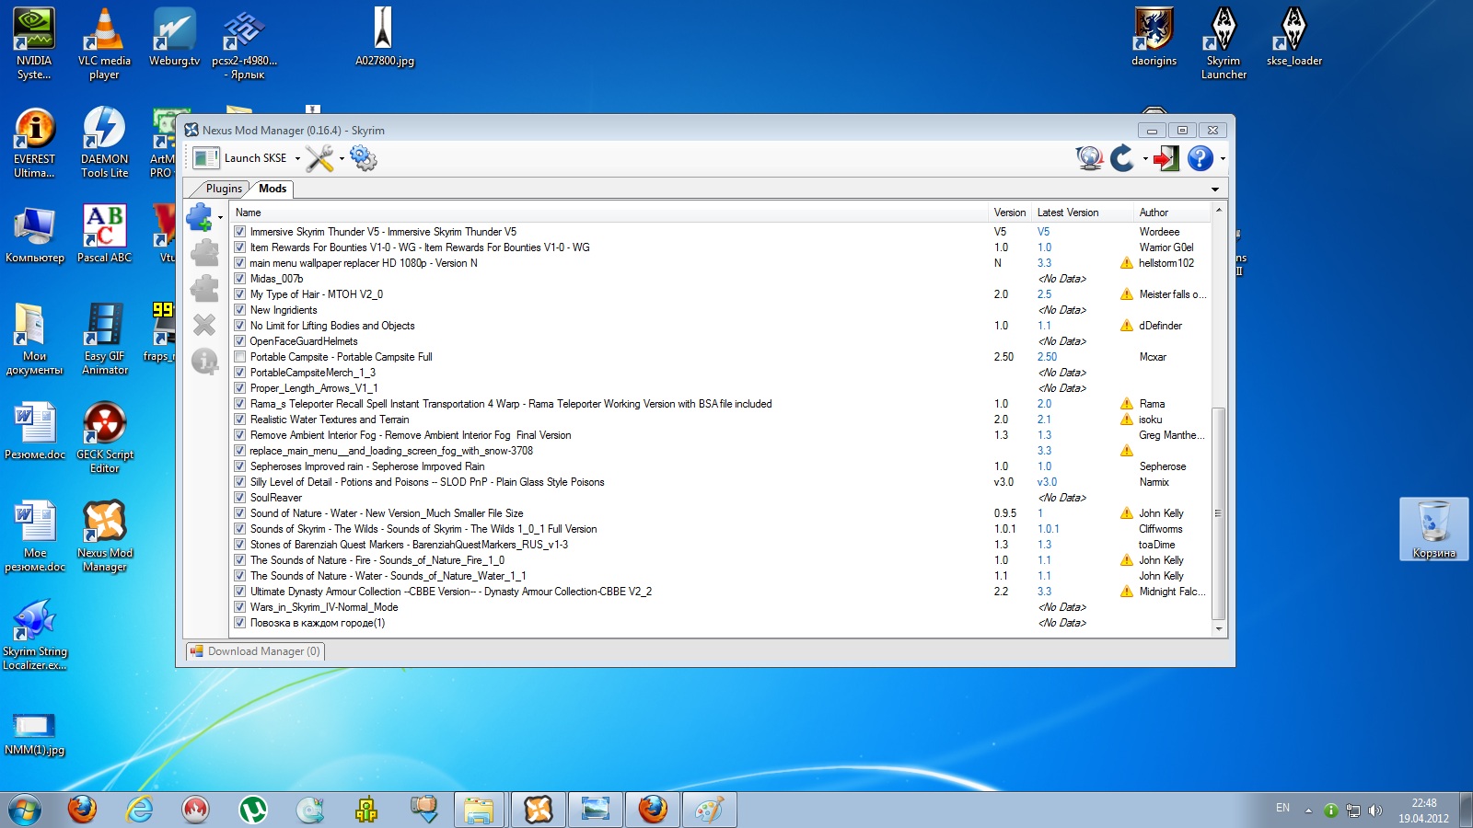Expand the tools icon dropdown arrow
This screenshot has width=1473, height=828.
click(342, 158)
